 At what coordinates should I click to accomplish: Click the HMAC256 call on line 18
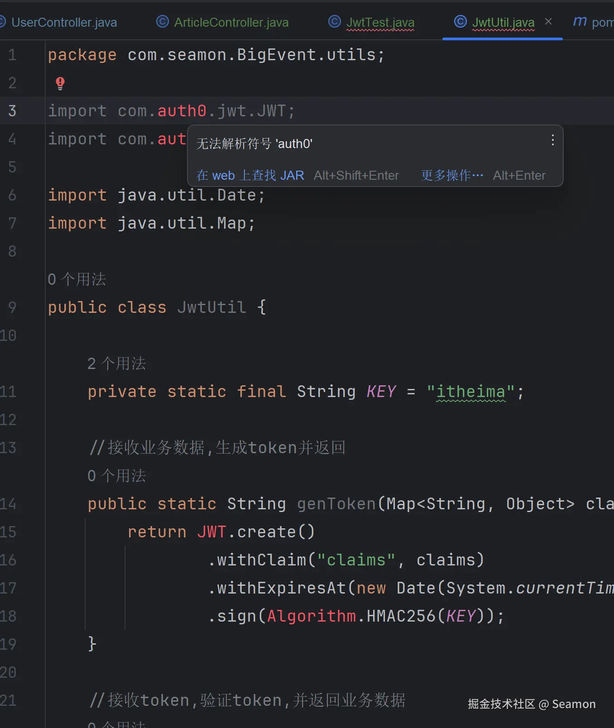401,616
